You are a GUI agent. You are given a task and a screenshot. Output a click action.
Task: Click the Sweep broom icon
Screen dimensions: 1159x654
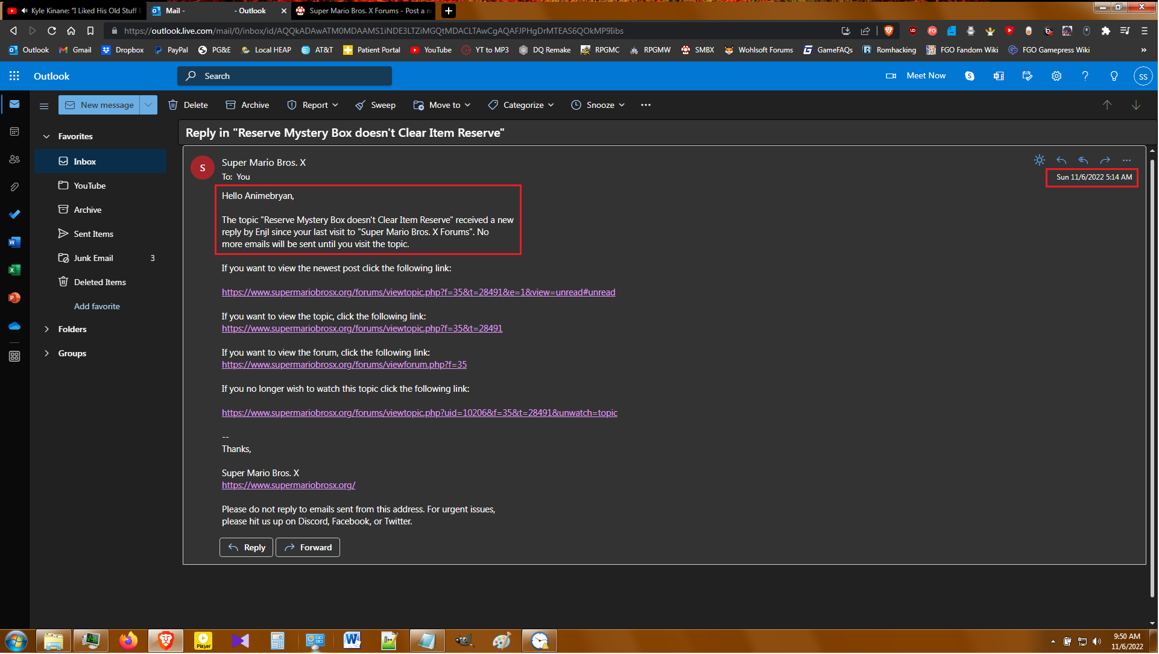(x=361, y=105)
